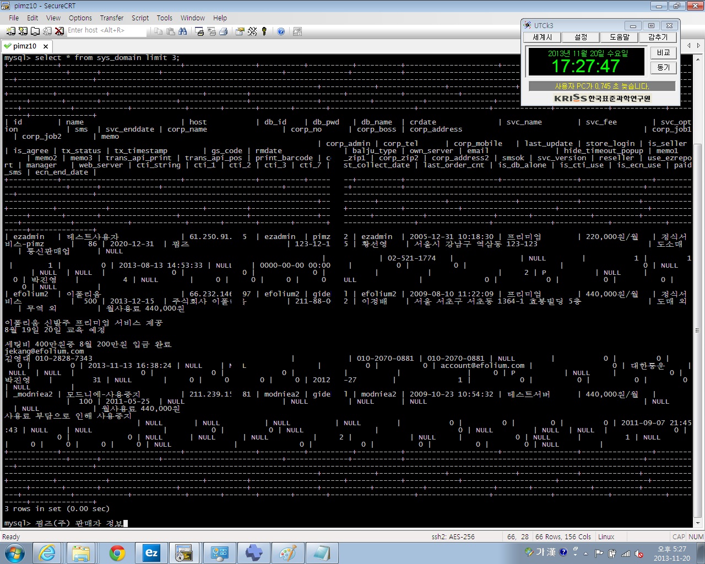Click the Linux status bar entry

tap(606, 536)
